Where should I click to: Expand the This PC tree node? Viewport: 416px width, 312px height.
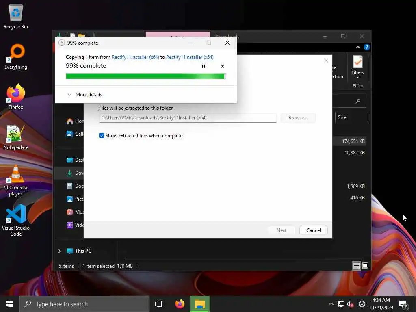coord(59,251)
